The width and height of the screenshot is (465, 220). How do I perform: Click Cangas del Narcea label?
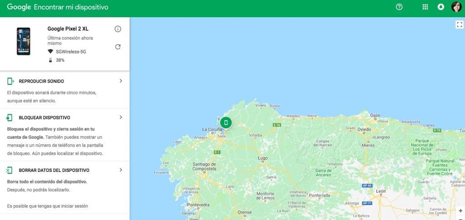point(323,143)
